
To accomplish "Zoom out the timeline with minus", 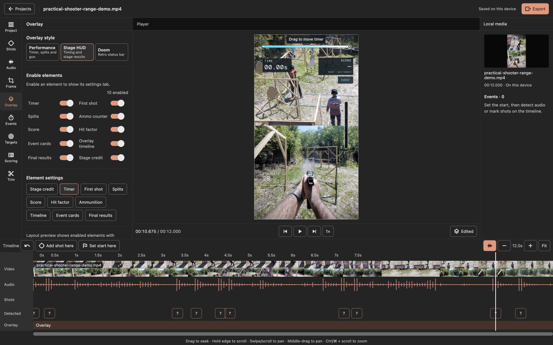I will coord(504,246).
